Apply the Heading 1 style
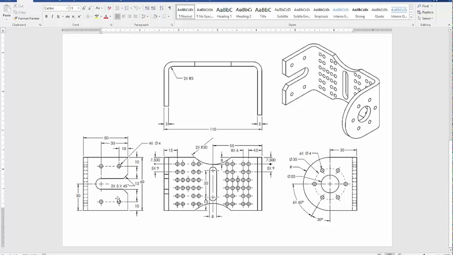 (224, 12)
